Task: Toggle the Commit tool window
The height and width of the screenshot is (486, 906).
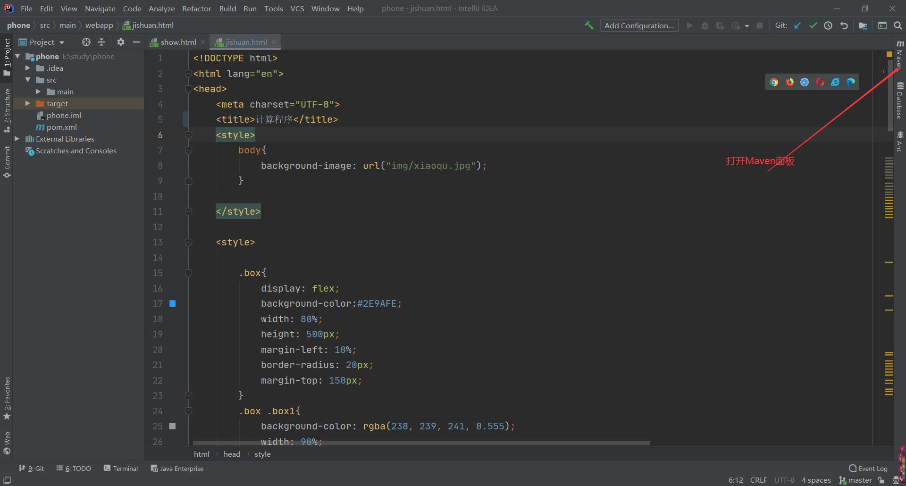Action: (7, 162)
